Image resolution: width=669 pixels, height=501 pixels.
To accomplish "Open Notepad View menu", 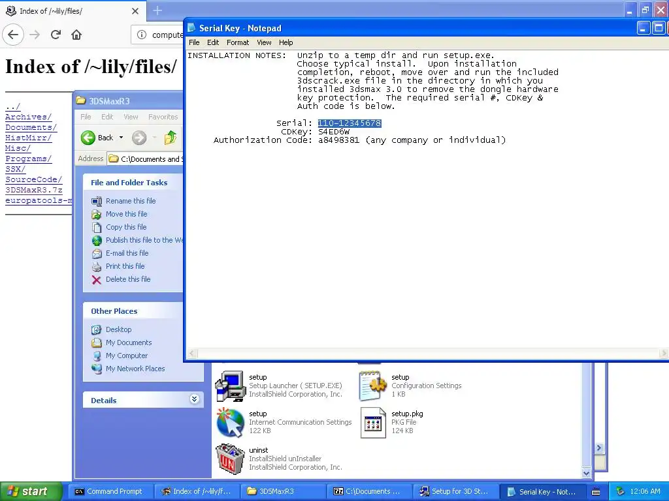I will coord(264,42).
